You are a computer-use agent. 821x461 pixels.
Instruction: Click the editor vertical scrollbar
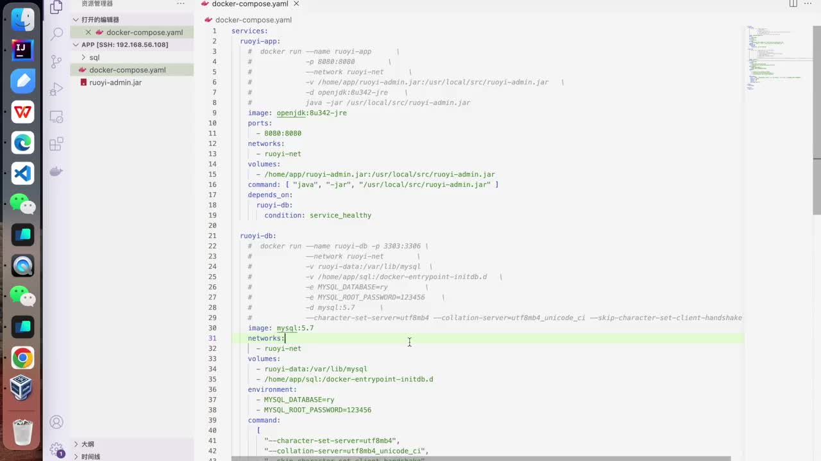pyautogui.click(x=817, y=122)
